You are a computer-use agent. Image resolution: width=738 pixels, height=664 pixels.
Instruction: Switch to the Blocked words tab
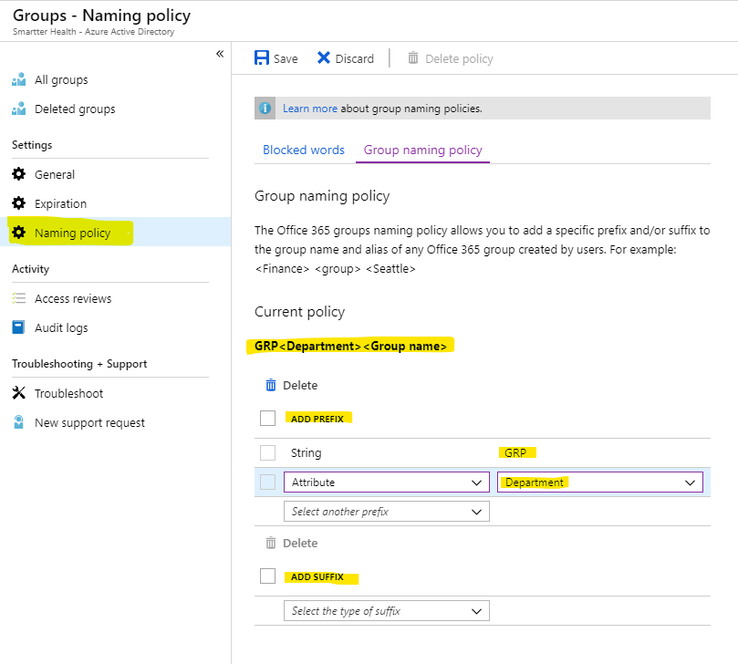(304, 150)
